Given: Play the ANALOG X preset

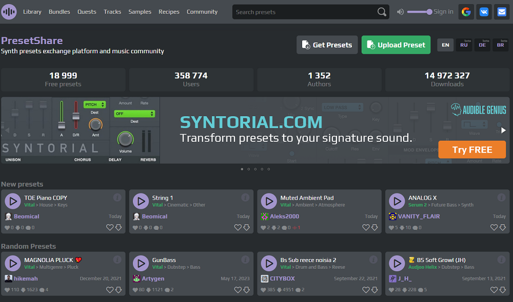Looking at the screenshot, I should 397,201.
